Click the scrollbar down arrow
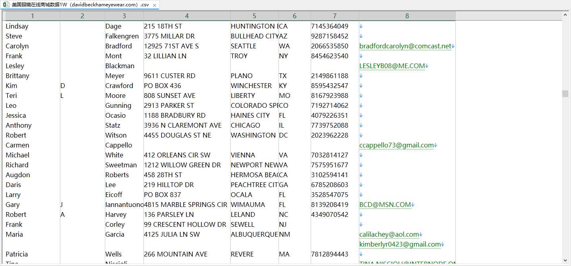This screenshot has width=571, height=266. (x=565, y=261)
